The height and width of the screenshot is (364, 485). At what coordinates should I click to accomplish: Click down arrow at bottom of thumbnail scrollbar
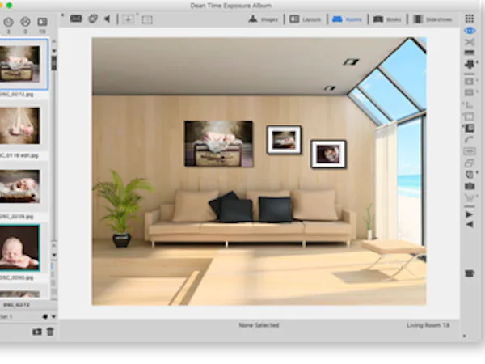pos(54,255)
